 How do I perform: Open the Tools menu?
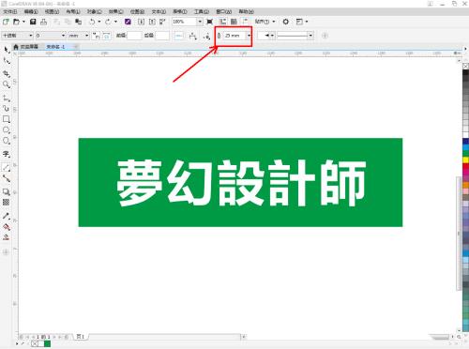[202, 11]
